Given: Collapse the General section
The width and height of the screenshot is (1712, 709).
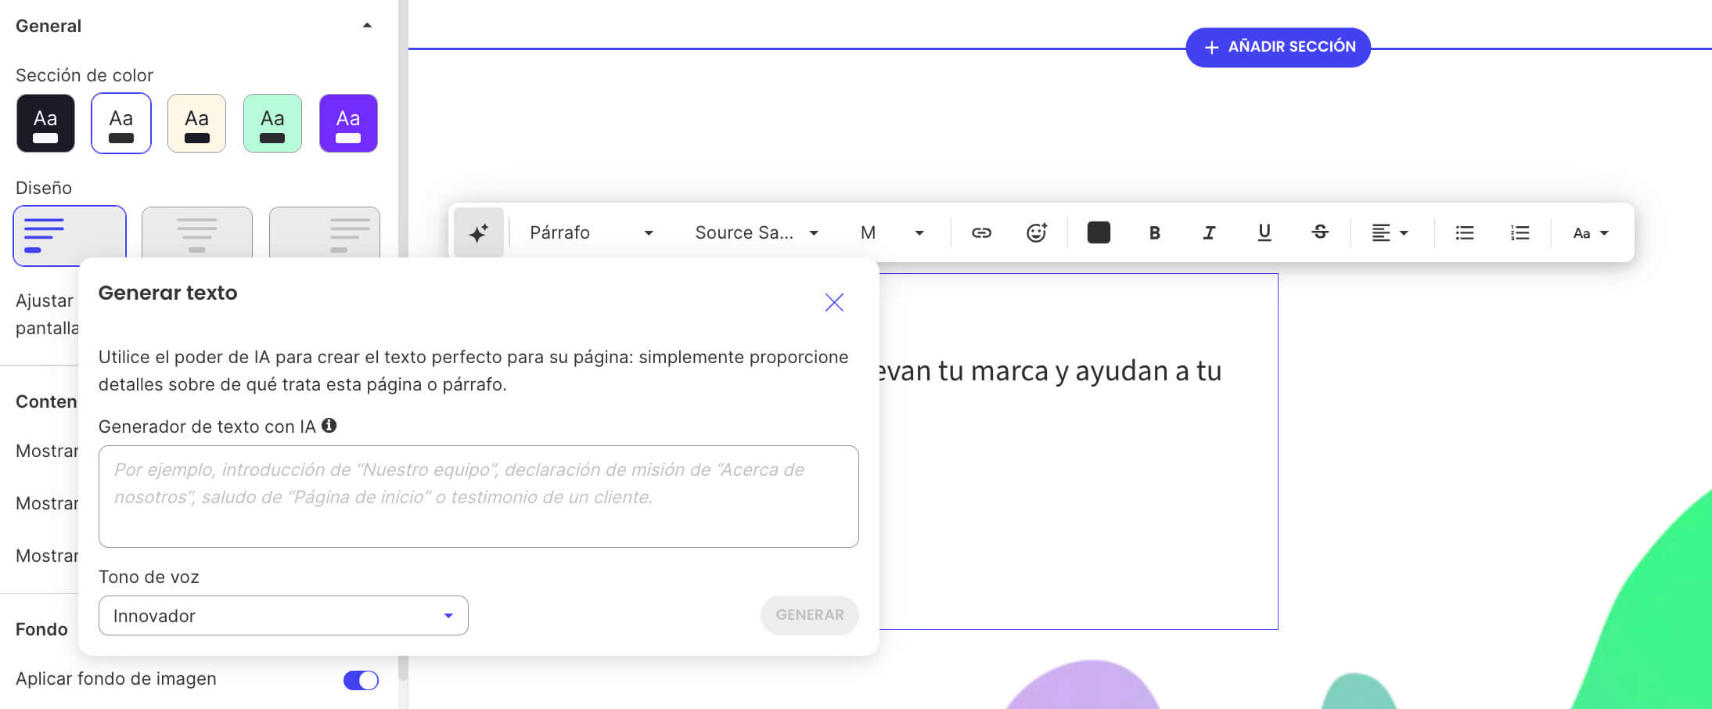Looking at the screenshot, I should point(366,24).
